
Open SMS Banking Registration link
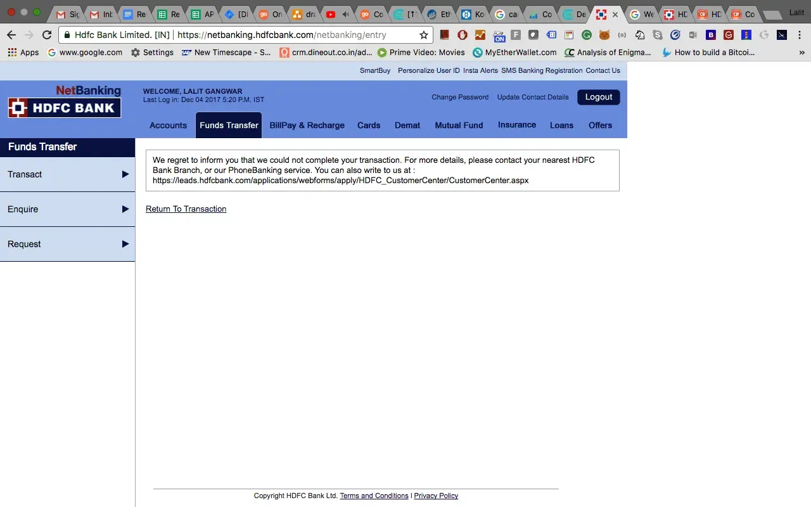point(542,70)
